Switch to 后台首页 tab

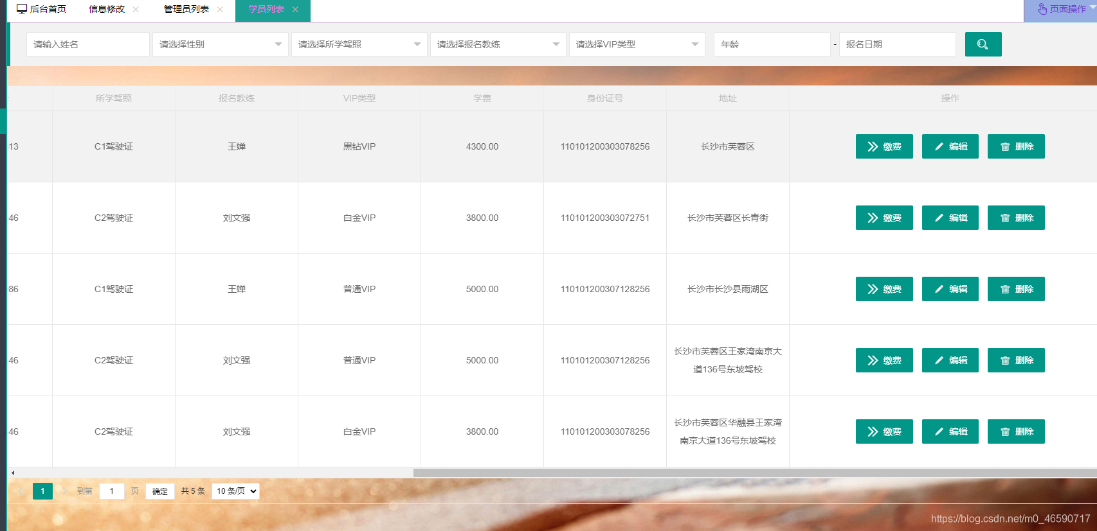click(41, 9)
